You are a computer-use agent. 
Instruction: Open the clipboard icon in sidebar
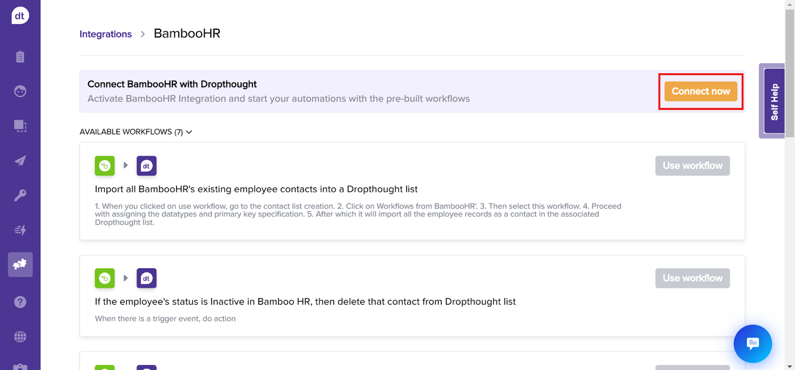pyautogui.click(x=20, y=57)
